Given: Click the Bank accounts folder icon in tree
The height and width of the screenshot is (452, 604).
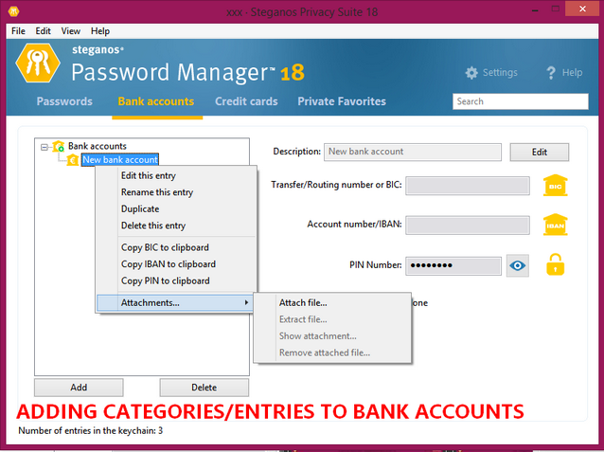Looking at the screenshot, I should [58, 146].
